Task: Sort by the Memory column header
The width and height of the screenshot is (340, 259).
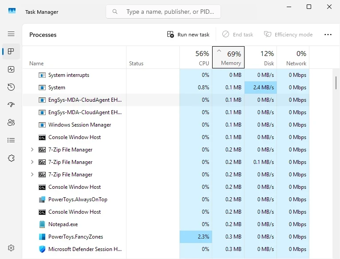Action: pyautogui.click(x=228, y=58)
